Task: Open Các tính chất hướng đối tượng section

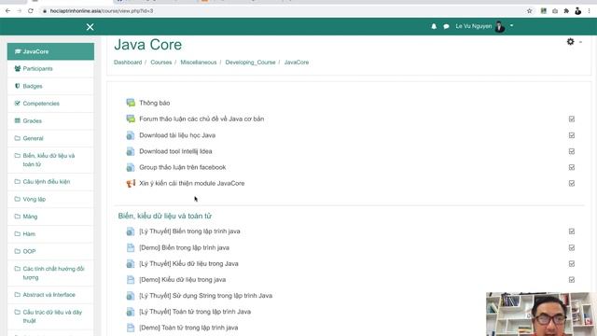Action: pyautogui.click(x=50, y=273)
